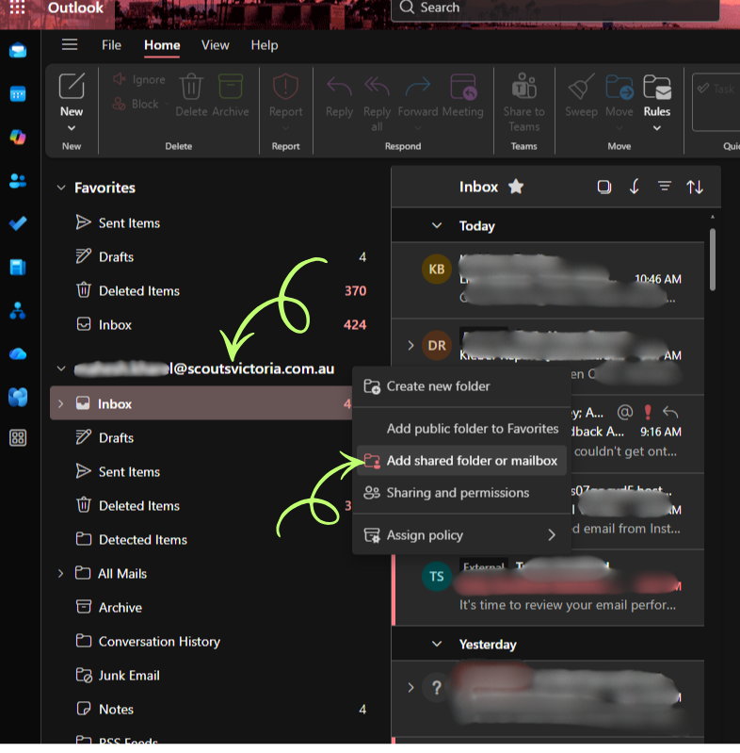This screenshot has width=740, height=753.
Task: Expand the All Mails folder
Action: tap(62, 573)
